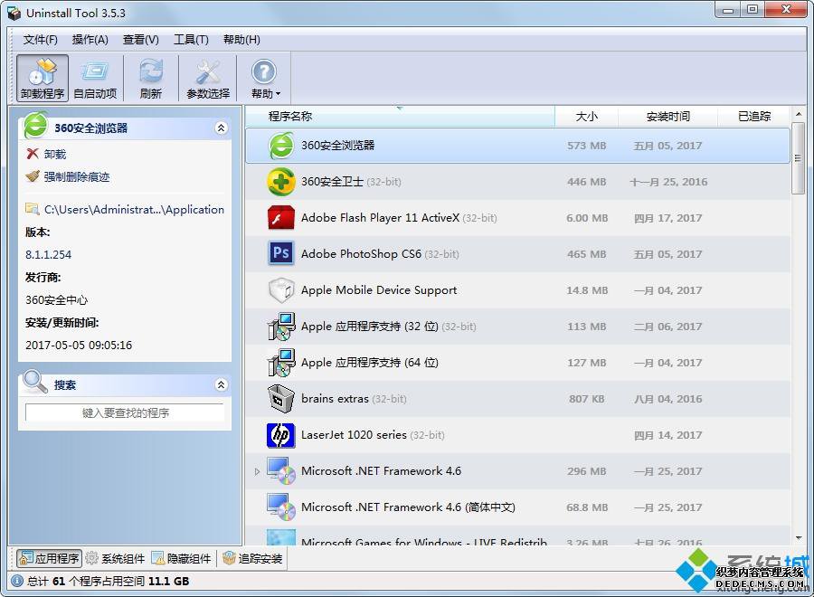814x597 pixels.
Task: Select the Apple Mobile Device Support icon
Action: (x=281, y=290)
